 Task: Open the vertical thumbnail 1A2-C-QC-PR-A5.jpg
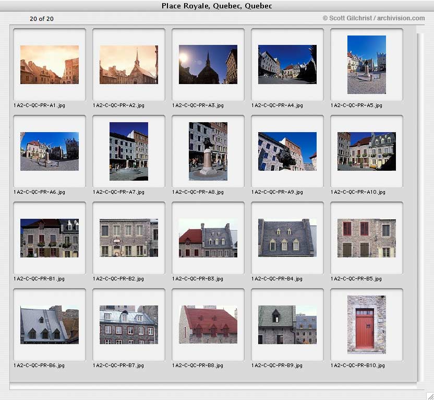click(x=367, y=65)
